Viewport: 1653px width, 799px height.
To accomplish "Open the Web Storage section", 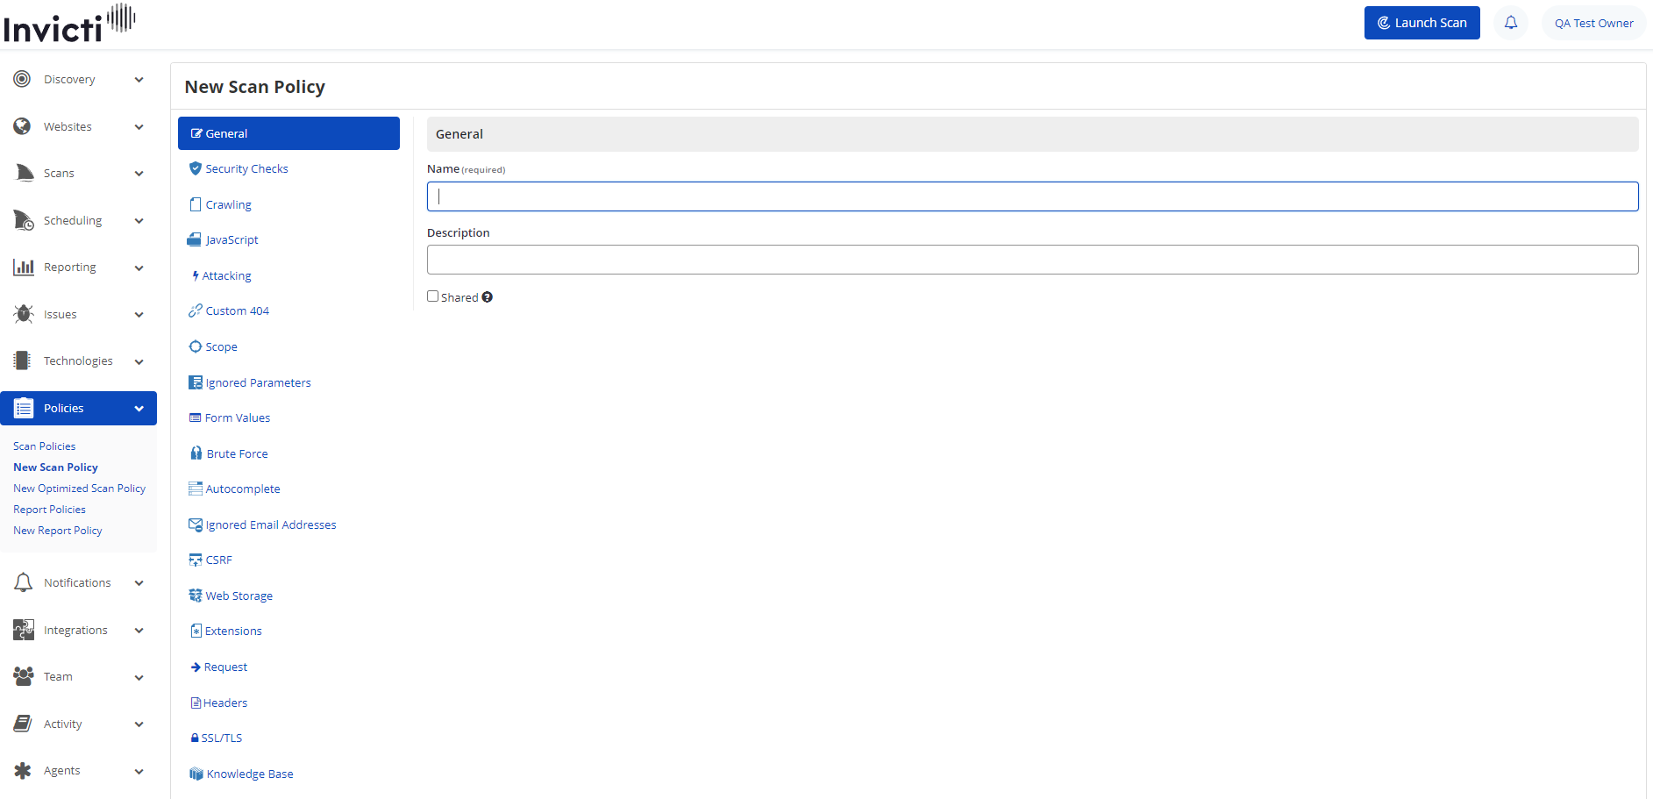I will [231, 596].
